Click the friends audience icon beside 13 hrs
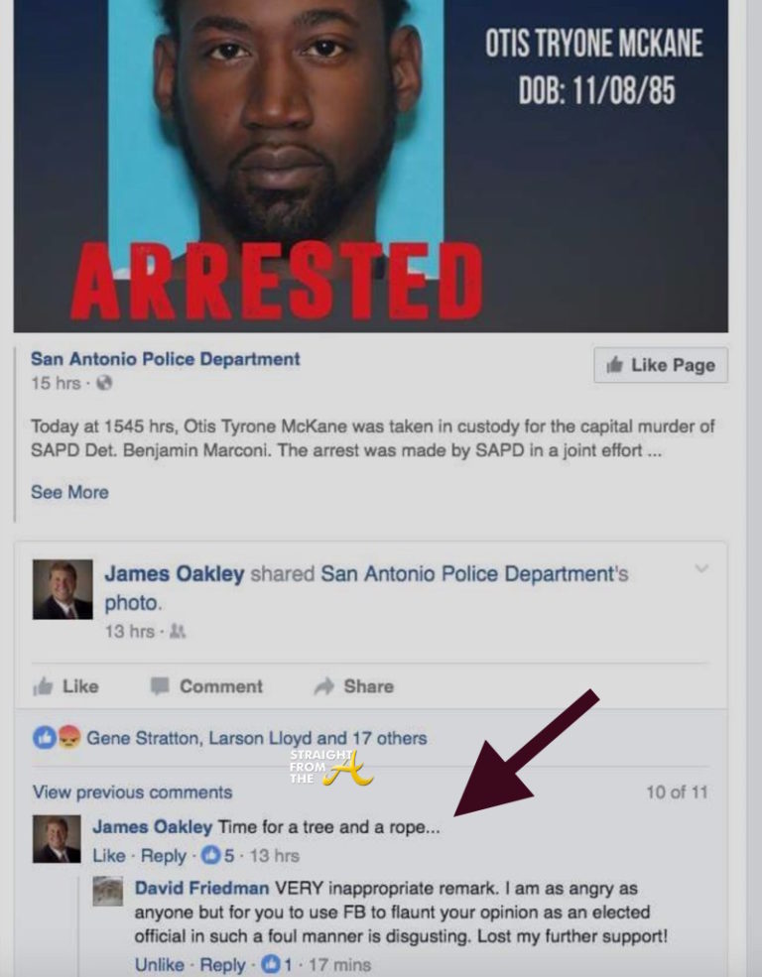This screenshot has width=762, height=977. click(x=178, y=631)
